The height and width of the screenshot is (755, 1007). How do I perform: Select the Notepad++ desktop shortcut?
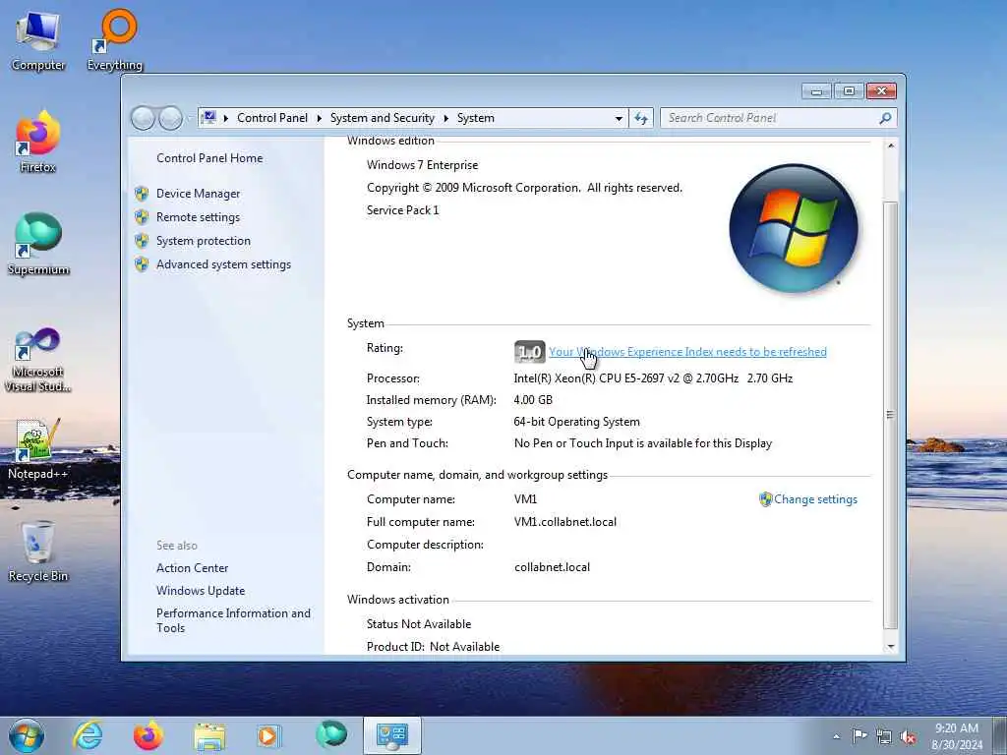click(38, 449)
